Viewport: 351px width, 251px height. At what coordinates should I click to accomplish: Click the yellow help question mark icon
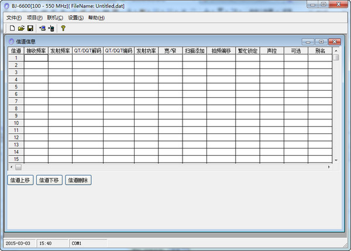63,28
